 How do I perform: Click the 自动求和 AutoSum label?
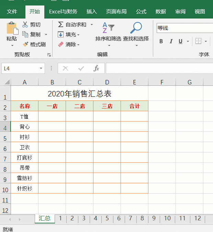tap(76, 25)
